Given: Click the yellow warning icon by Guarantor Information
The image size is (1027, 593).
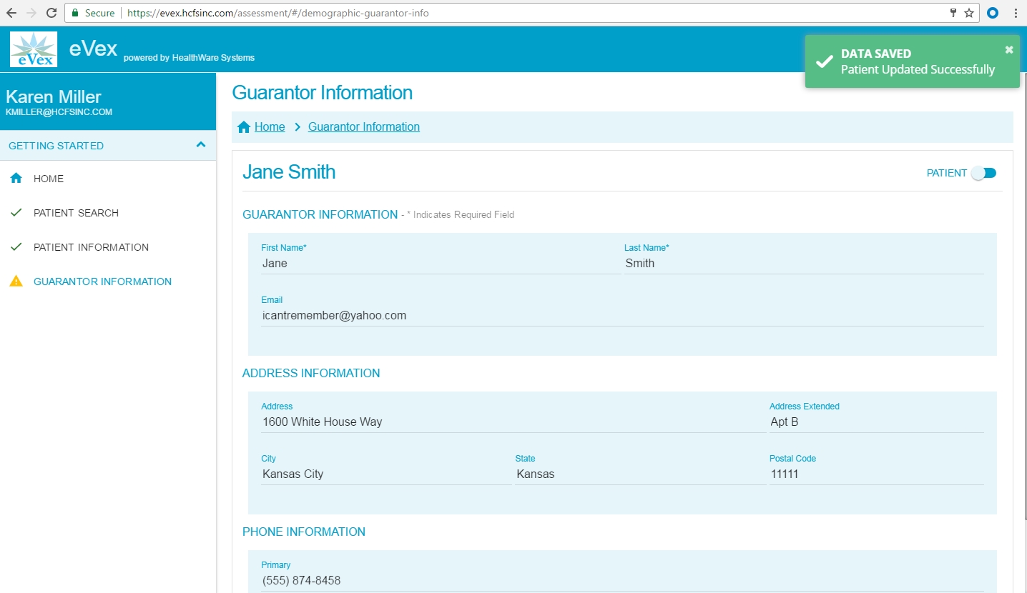Looking at the screenshot, I should (x=16, y=281).
